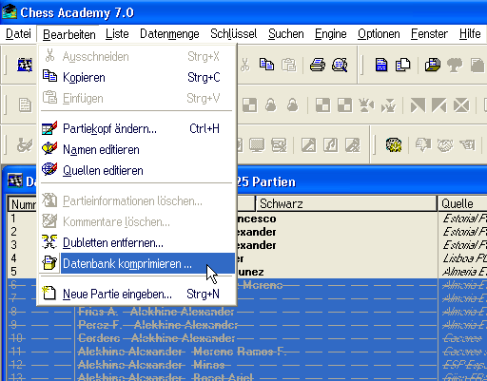Viewport: 487px width, 381px height.
Task: Open the Hilfe menu
Action: 470,34
